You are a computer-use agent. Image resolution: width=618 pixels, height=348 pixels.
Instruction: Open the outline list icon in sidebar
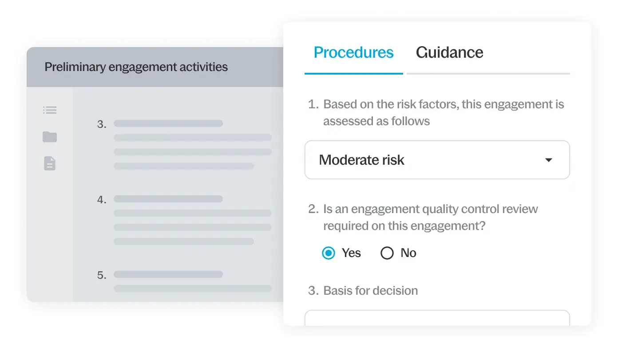click(x=50, y=110)
